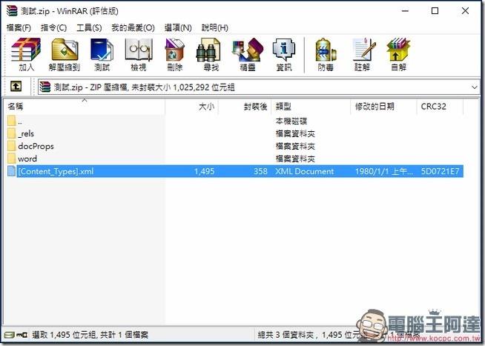
Task: Click the 358 packed size cell
Action: [260, 171]
